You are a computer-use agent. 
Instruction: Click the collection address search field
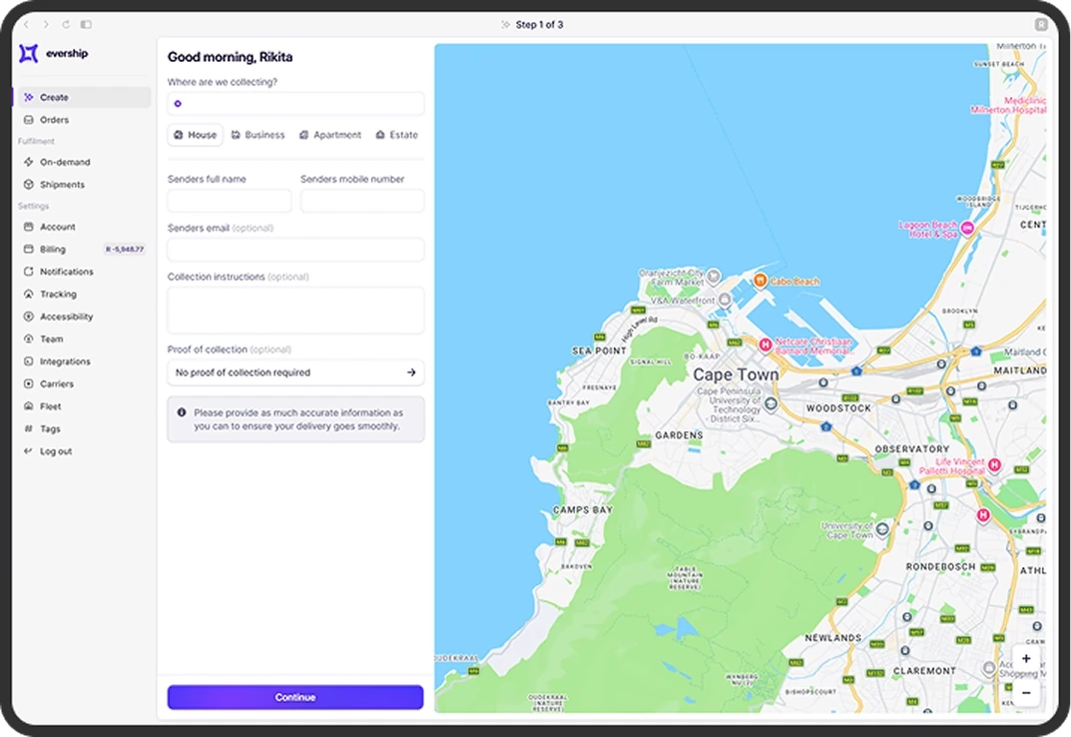click(x=299, y=104)
